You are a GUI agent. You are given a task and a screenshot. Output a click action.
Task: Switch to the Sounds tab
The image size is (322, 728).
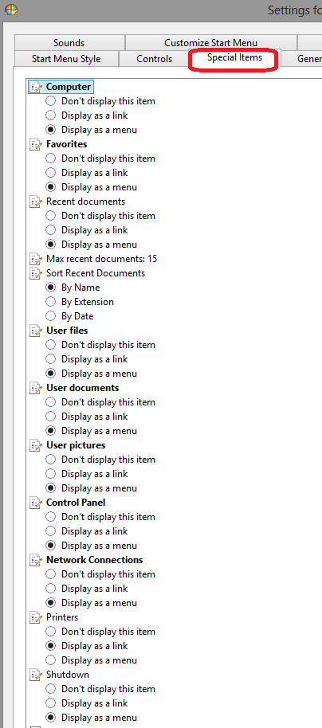click(69, 43)
